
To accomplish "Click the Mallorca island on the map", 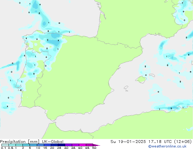I will coord(141,79).
